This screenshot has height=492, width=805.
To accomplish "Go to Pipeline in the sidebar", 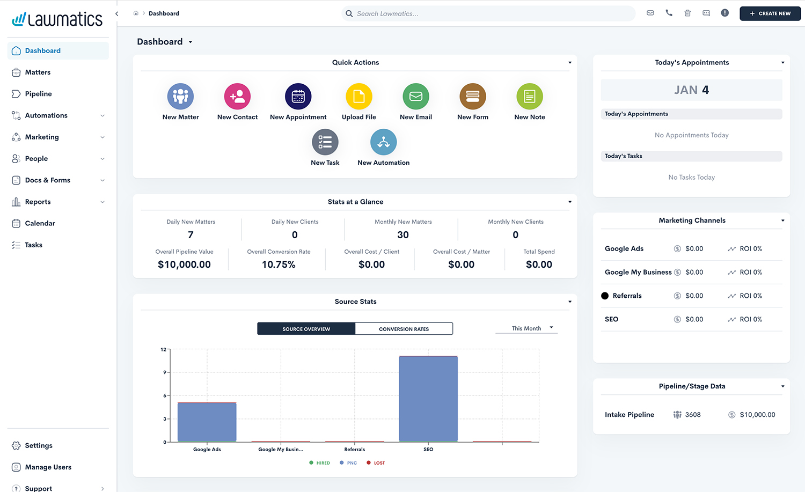I will pyautogui.click(x=40, y=93).
